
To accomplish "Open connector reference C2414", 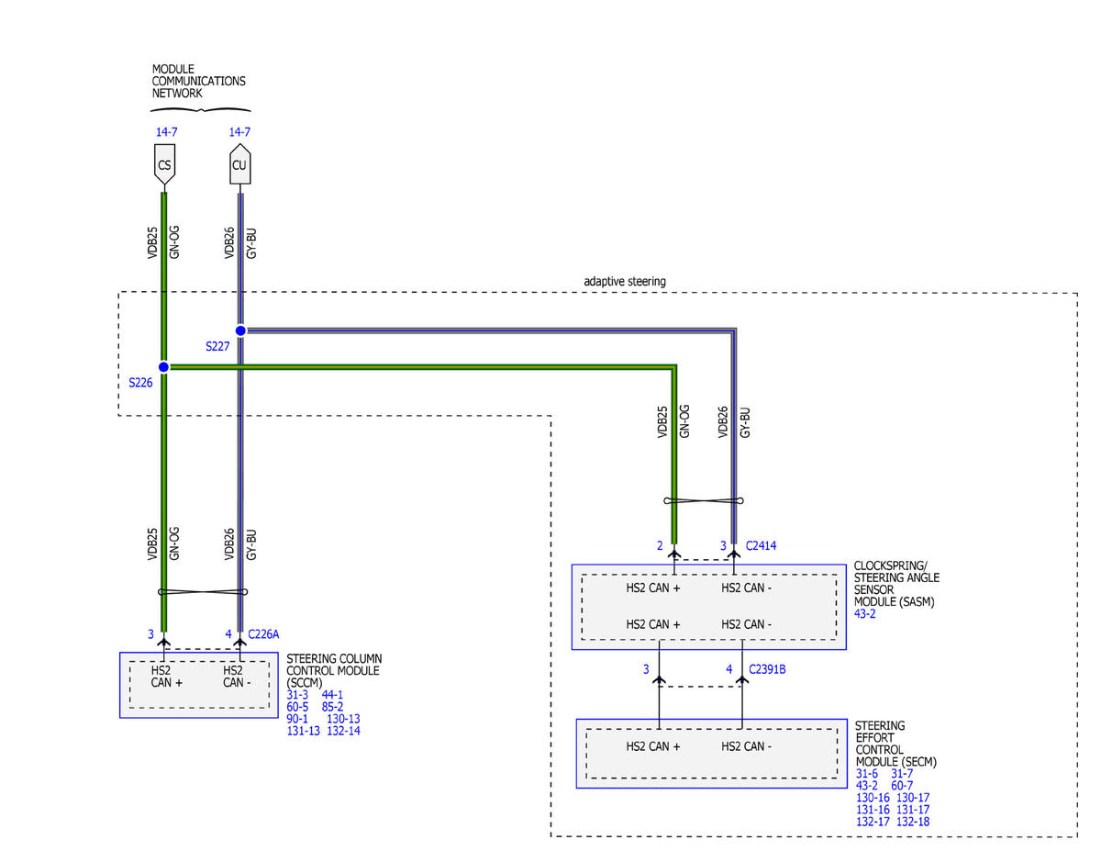I will coord(761,546).
